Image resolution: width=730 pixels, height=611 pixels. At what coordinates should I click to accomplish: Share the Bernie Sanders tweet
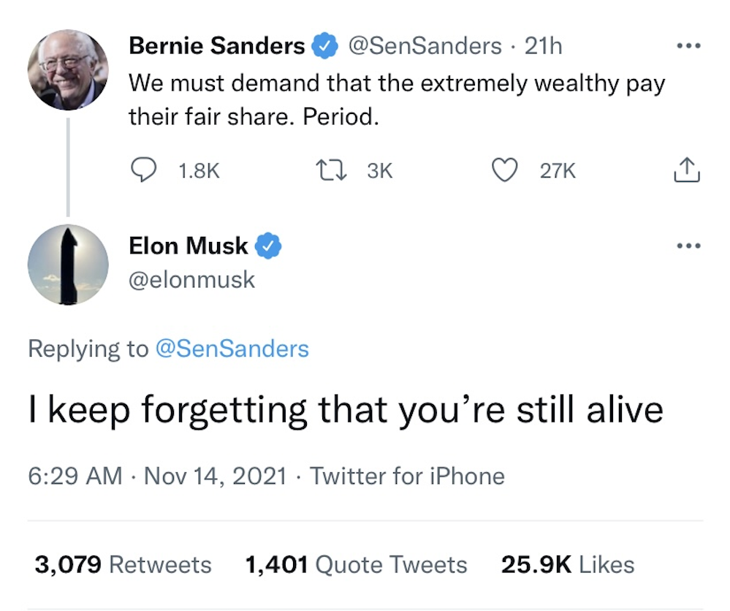point(685,171)
